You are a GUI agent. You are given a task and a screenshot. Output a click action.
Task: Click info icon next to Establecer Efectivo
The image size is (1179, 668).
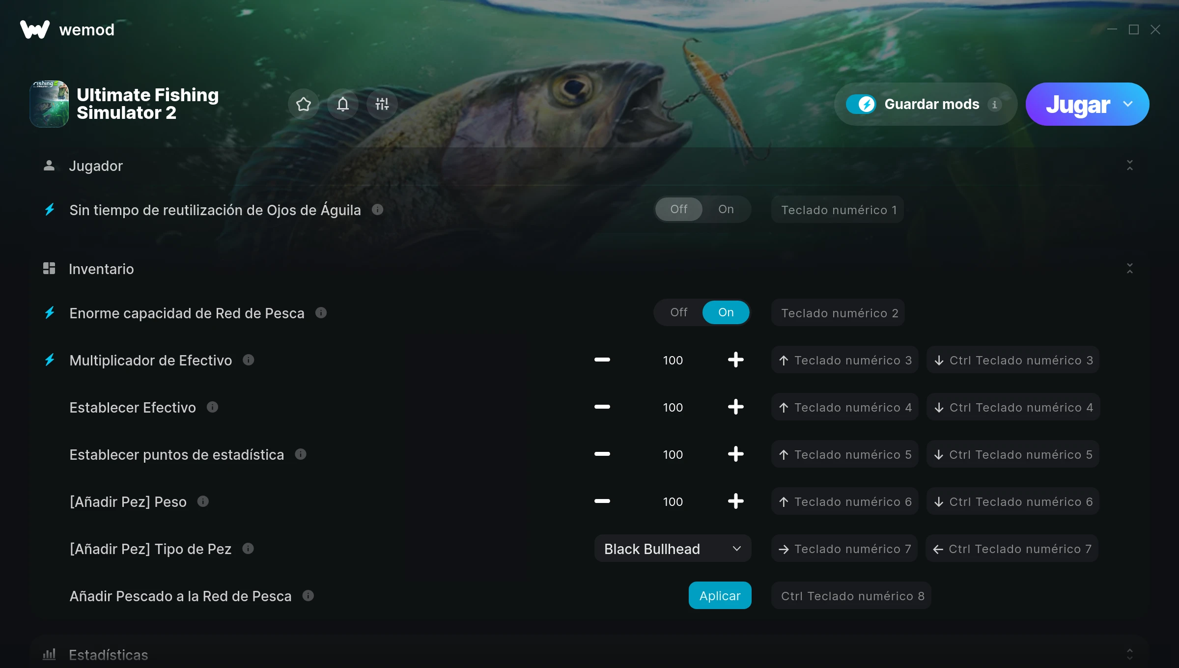212,407
